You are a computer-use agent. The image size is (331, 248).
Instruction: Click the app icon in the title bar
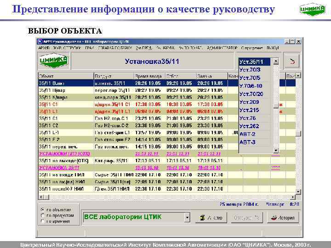(40, 41)
